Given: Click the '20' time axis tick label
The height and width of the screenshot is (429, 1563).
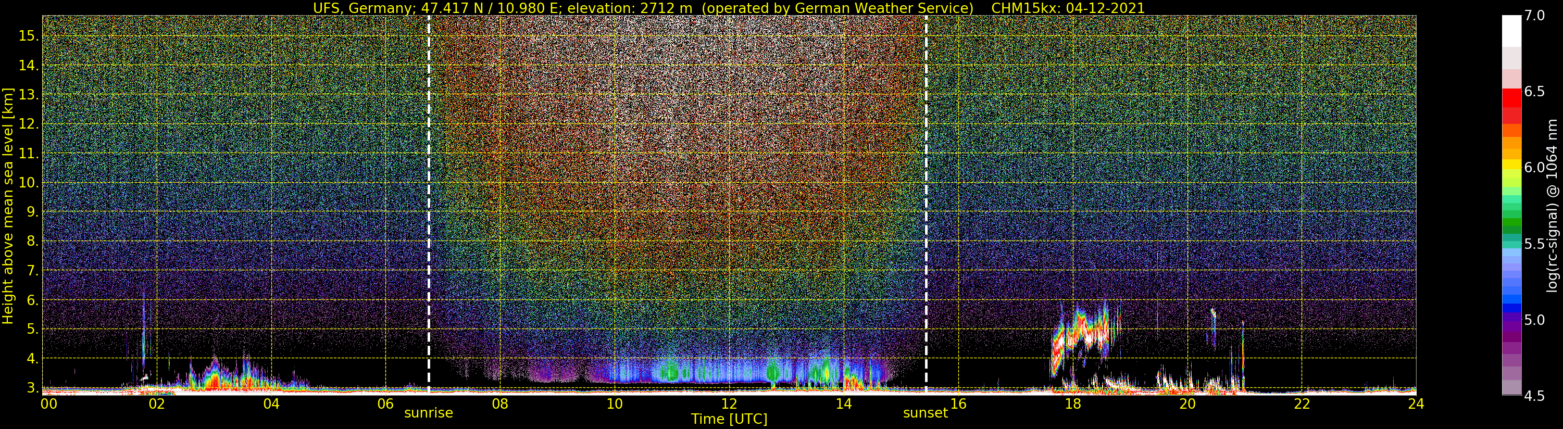Looking at the screenshot, I should pos(1187,403).
